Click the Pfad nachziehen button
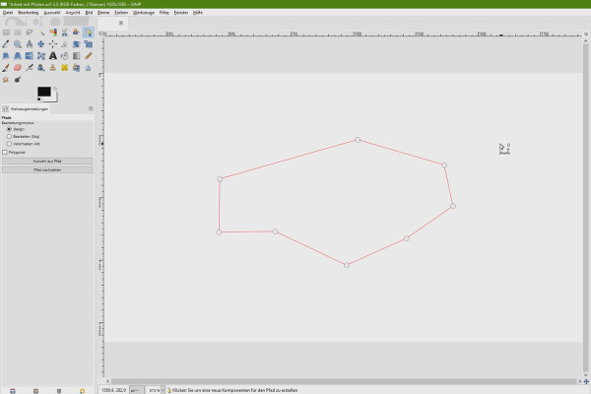The width and height of the screenshot is (591, 394). click(x=47, y=170)
